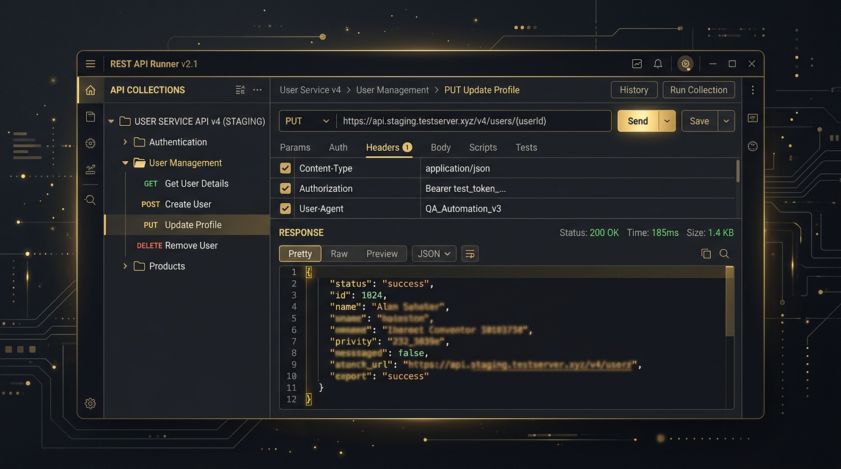Viewport: 841px width, 469px height.
Task: Switch to the Body tab
Action: click(440, 147)
